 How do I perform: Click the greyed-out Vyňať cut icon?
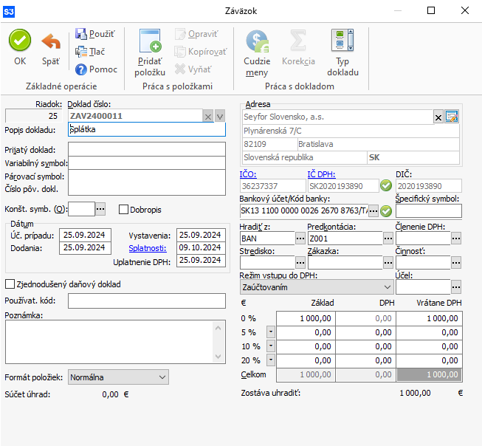tap(180, 69)
